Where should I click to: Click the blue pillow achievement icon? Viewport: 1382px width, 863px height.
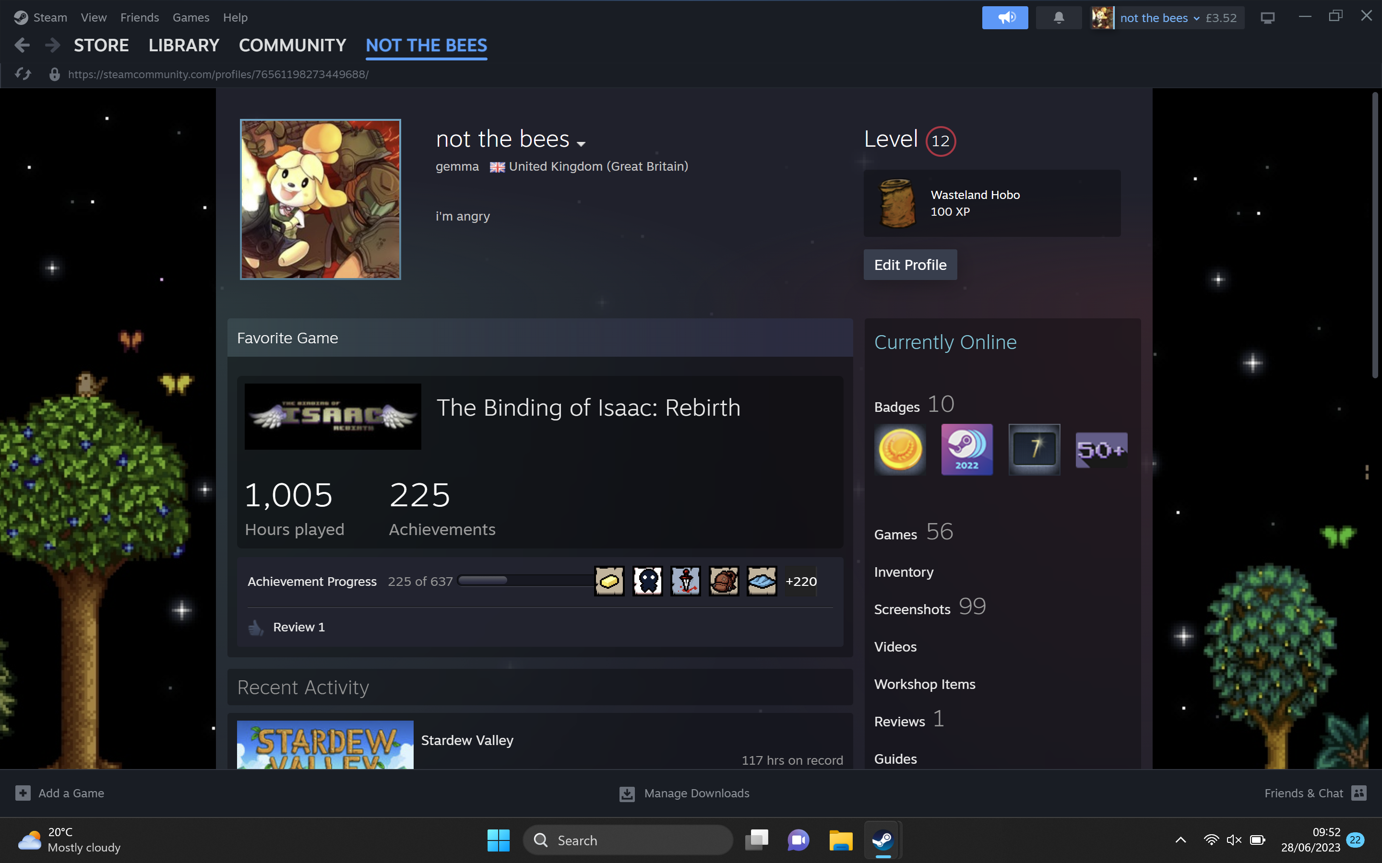[x=762, y=581]
